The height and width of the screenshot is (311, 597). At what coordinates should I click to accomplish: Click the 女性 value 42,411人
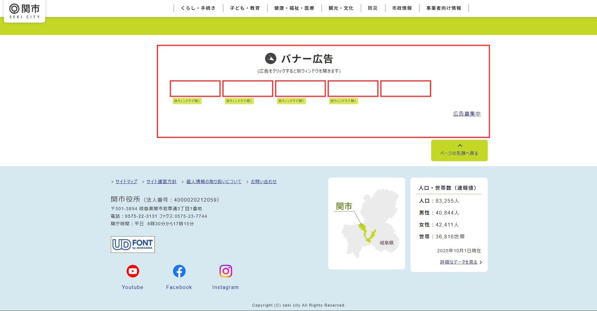[447, 225]
